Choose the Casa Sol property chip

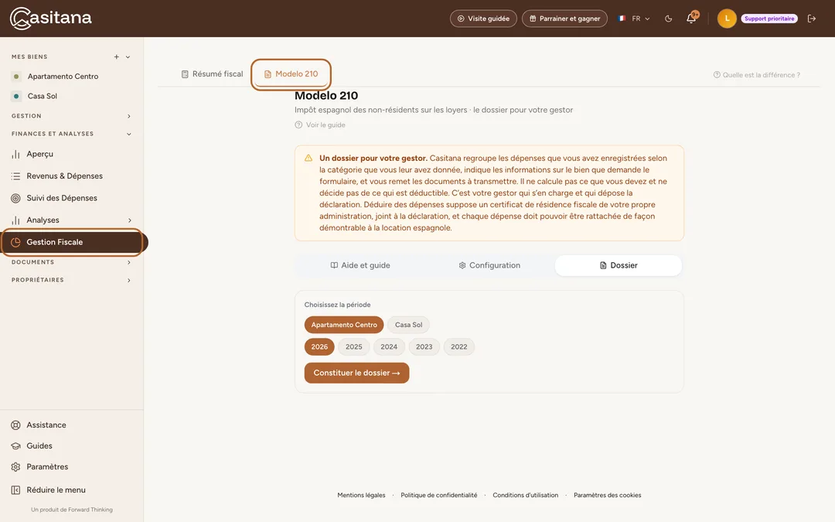click(x=408, y=325)
